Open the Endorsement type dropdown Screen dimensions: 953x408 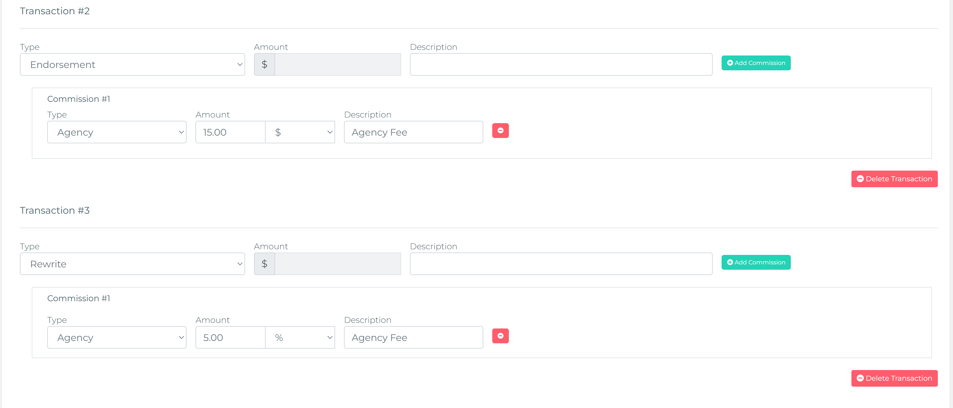pyautogui.click(x=132, y=65)
